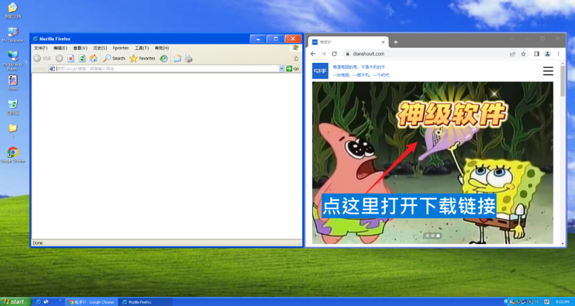
Task: Focus the Firefox address input field
Action: (167, 69)
